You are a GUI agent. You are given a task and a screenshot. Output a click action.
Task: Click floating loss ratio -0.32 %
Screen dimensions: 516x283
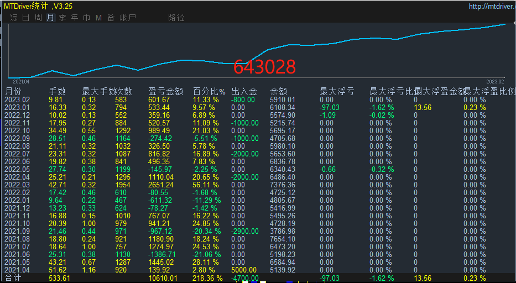[x=382, y=170]
